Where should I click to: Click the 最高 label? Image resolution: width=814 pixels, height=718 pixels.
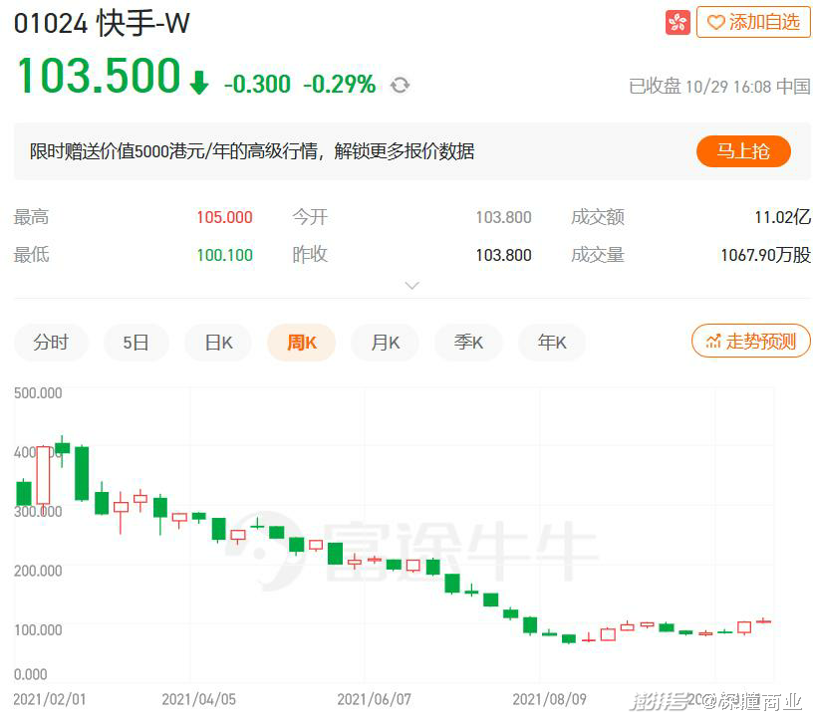[x=31, y=217]
